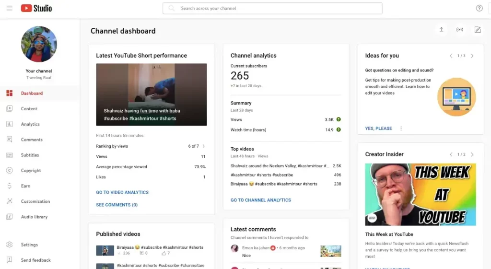Go to previous Creator Insider card
This screenshot has width=491, height=269.
tap(451, 154)
